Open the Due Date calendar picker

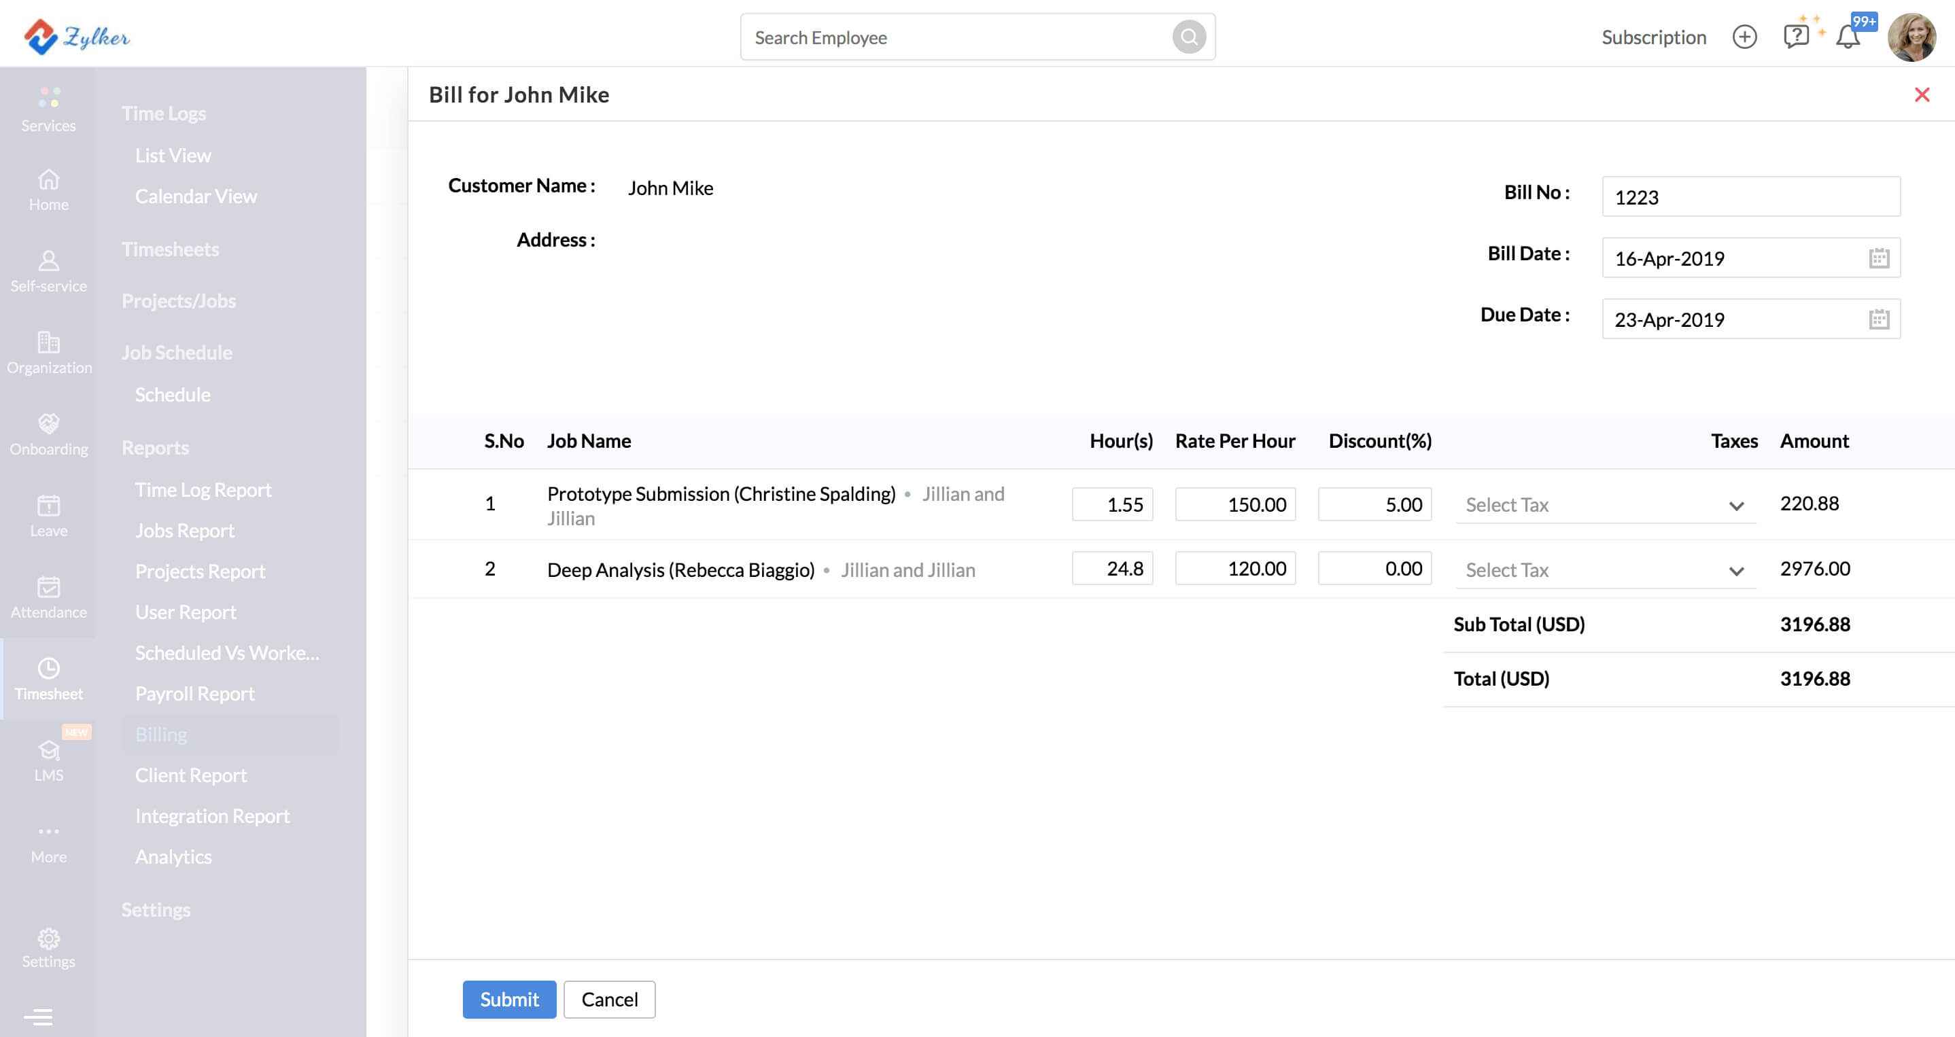[x=1878, y=319]
